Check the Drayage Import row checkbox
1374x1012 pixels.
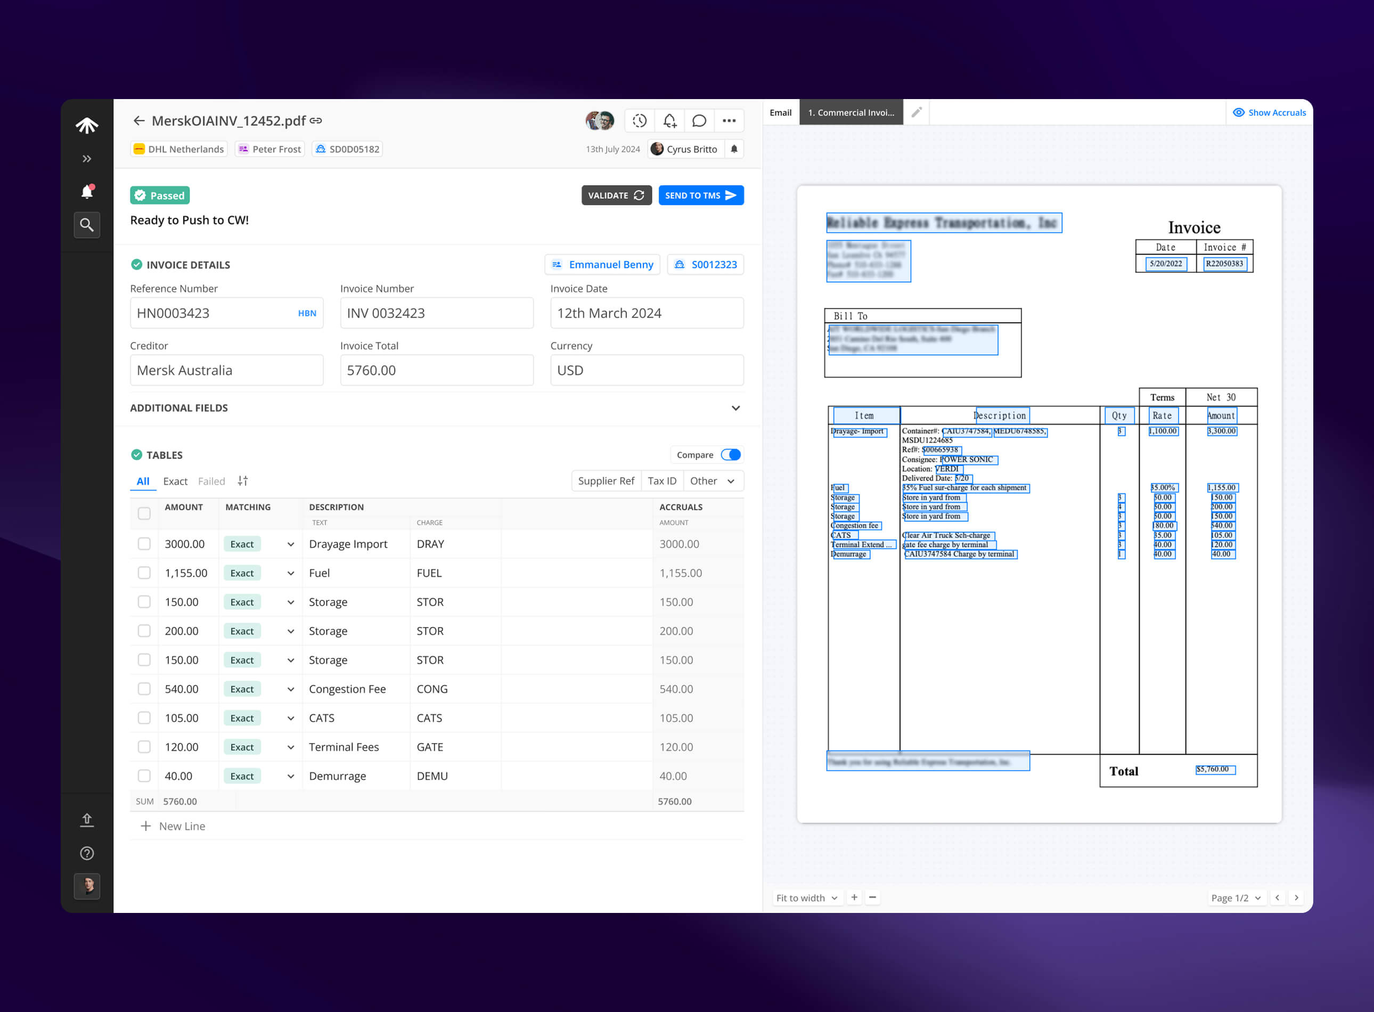tap(144, 544)
